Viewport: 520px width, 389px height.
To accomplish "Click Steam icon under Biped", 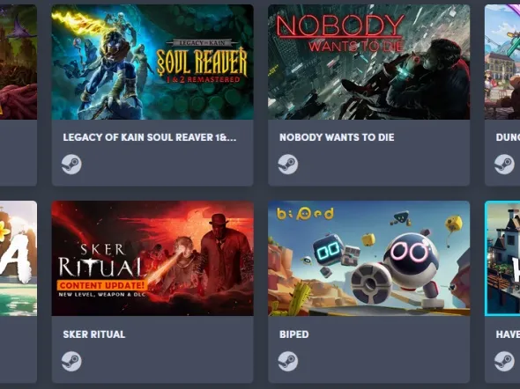I will pos(288,361).
